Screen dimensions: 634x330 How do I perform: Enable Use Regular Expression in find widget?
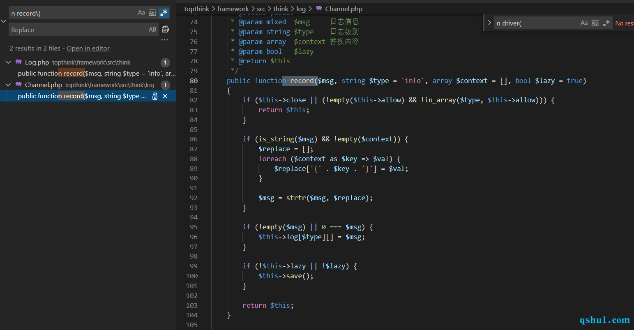(x=606, y=23)
